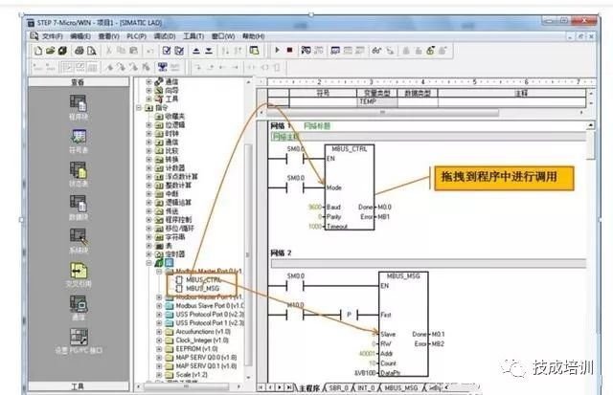
Task: Expand the 位逻辑 instruction folder
Action: [x=148, y=125]
